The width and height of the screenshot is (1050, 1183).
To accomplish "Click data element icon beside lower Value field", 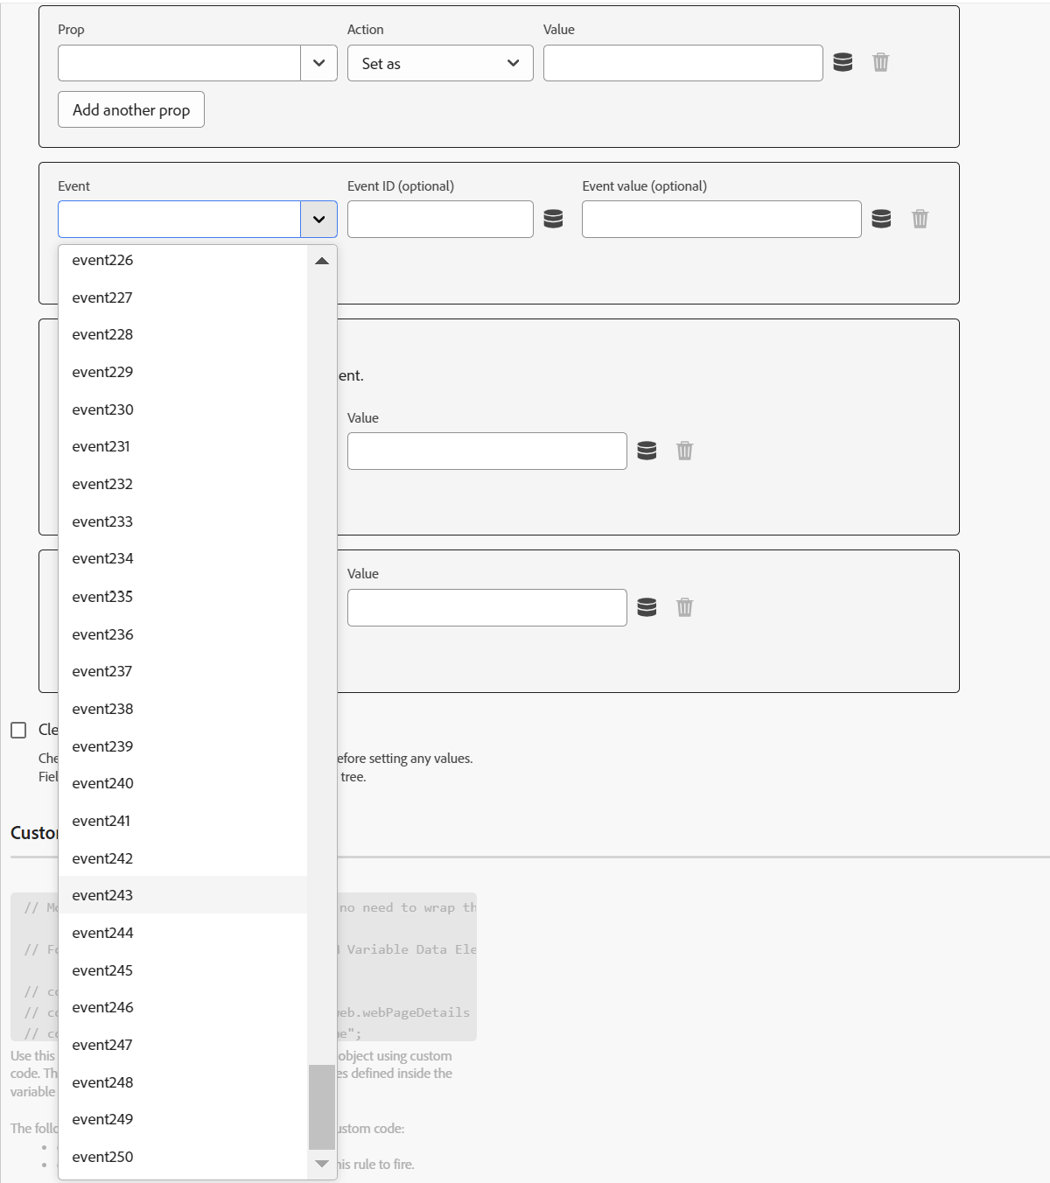I will 647,607.
